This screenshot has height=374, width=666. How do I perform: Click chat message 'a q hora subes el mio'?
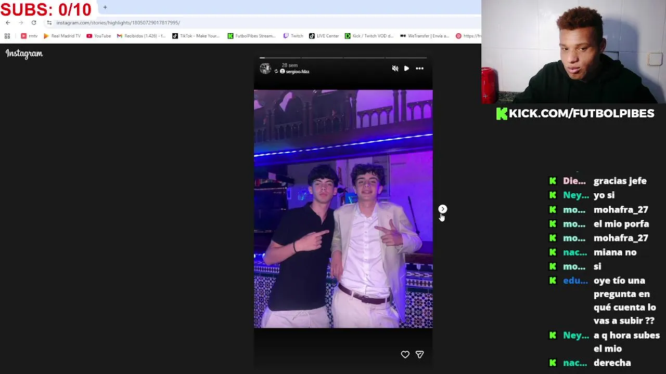click(626, 342)
